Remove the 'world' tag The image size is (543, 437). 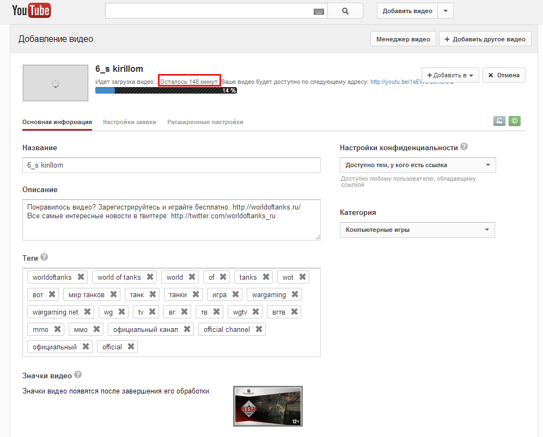(x=192, y=277)
